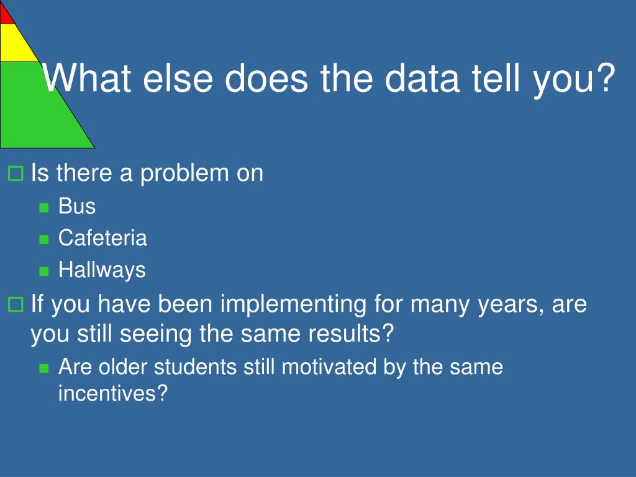Click the green square bullet beside Cafeteria
Image resolution: width=636 pixels, height=477 pixels.
coord(44,239)
